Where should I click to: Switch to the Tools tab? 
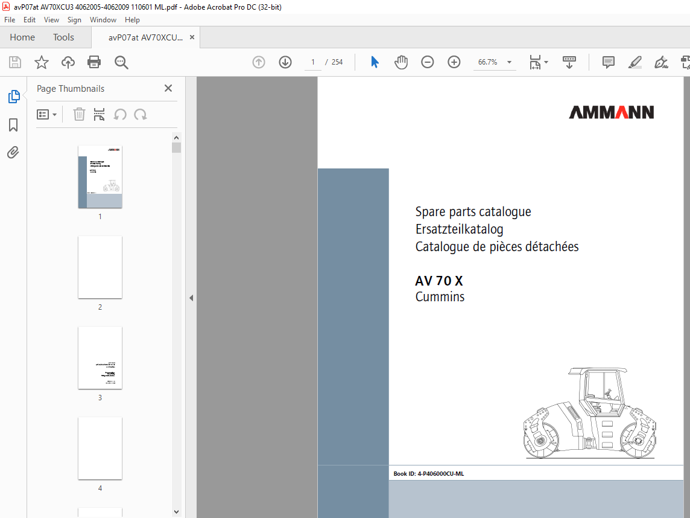click(63, 37)
